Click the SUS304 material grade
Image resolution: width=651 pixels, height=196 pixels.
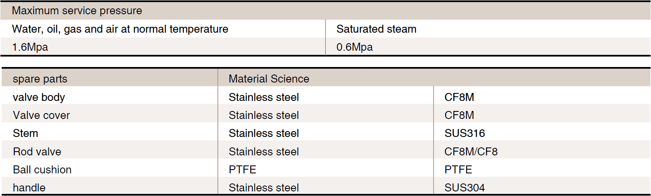465,187
